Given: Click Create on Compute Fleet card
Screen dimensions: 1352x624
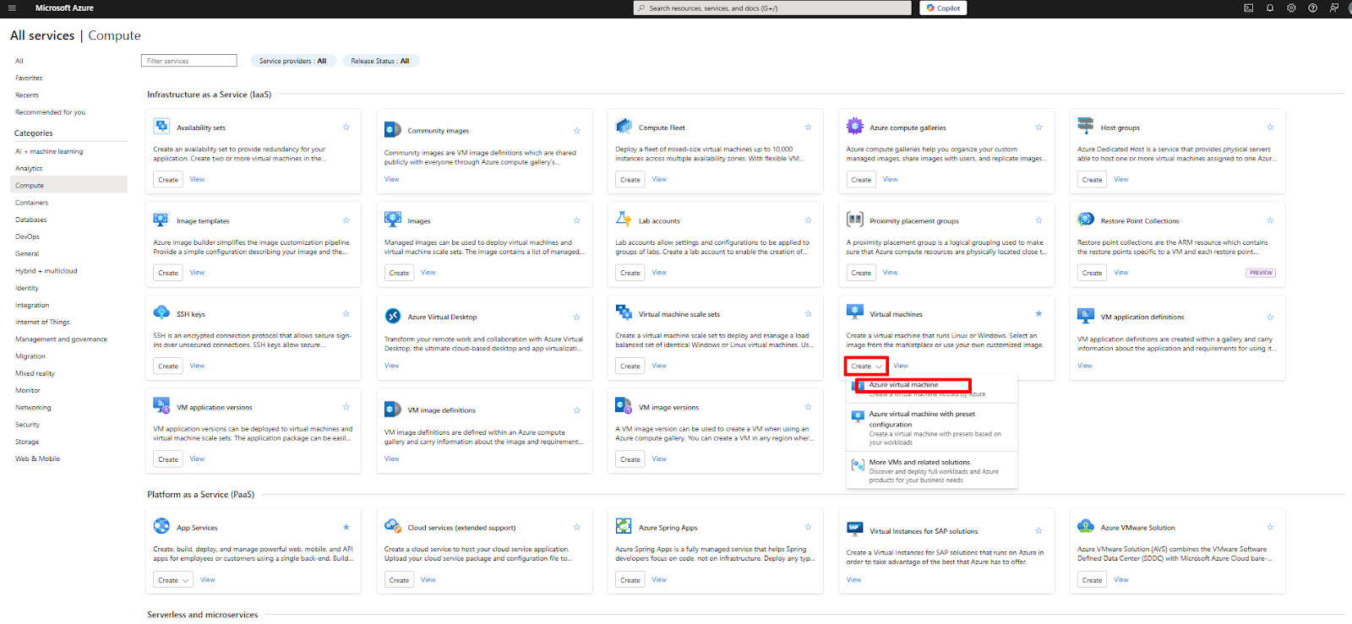Looking at the screenshot, I should coord(630,179).
